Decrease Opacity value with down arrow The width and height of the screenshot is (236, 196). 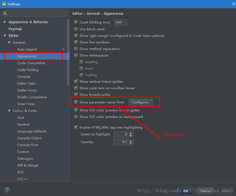pyautogui.click(x=131, y=143)
